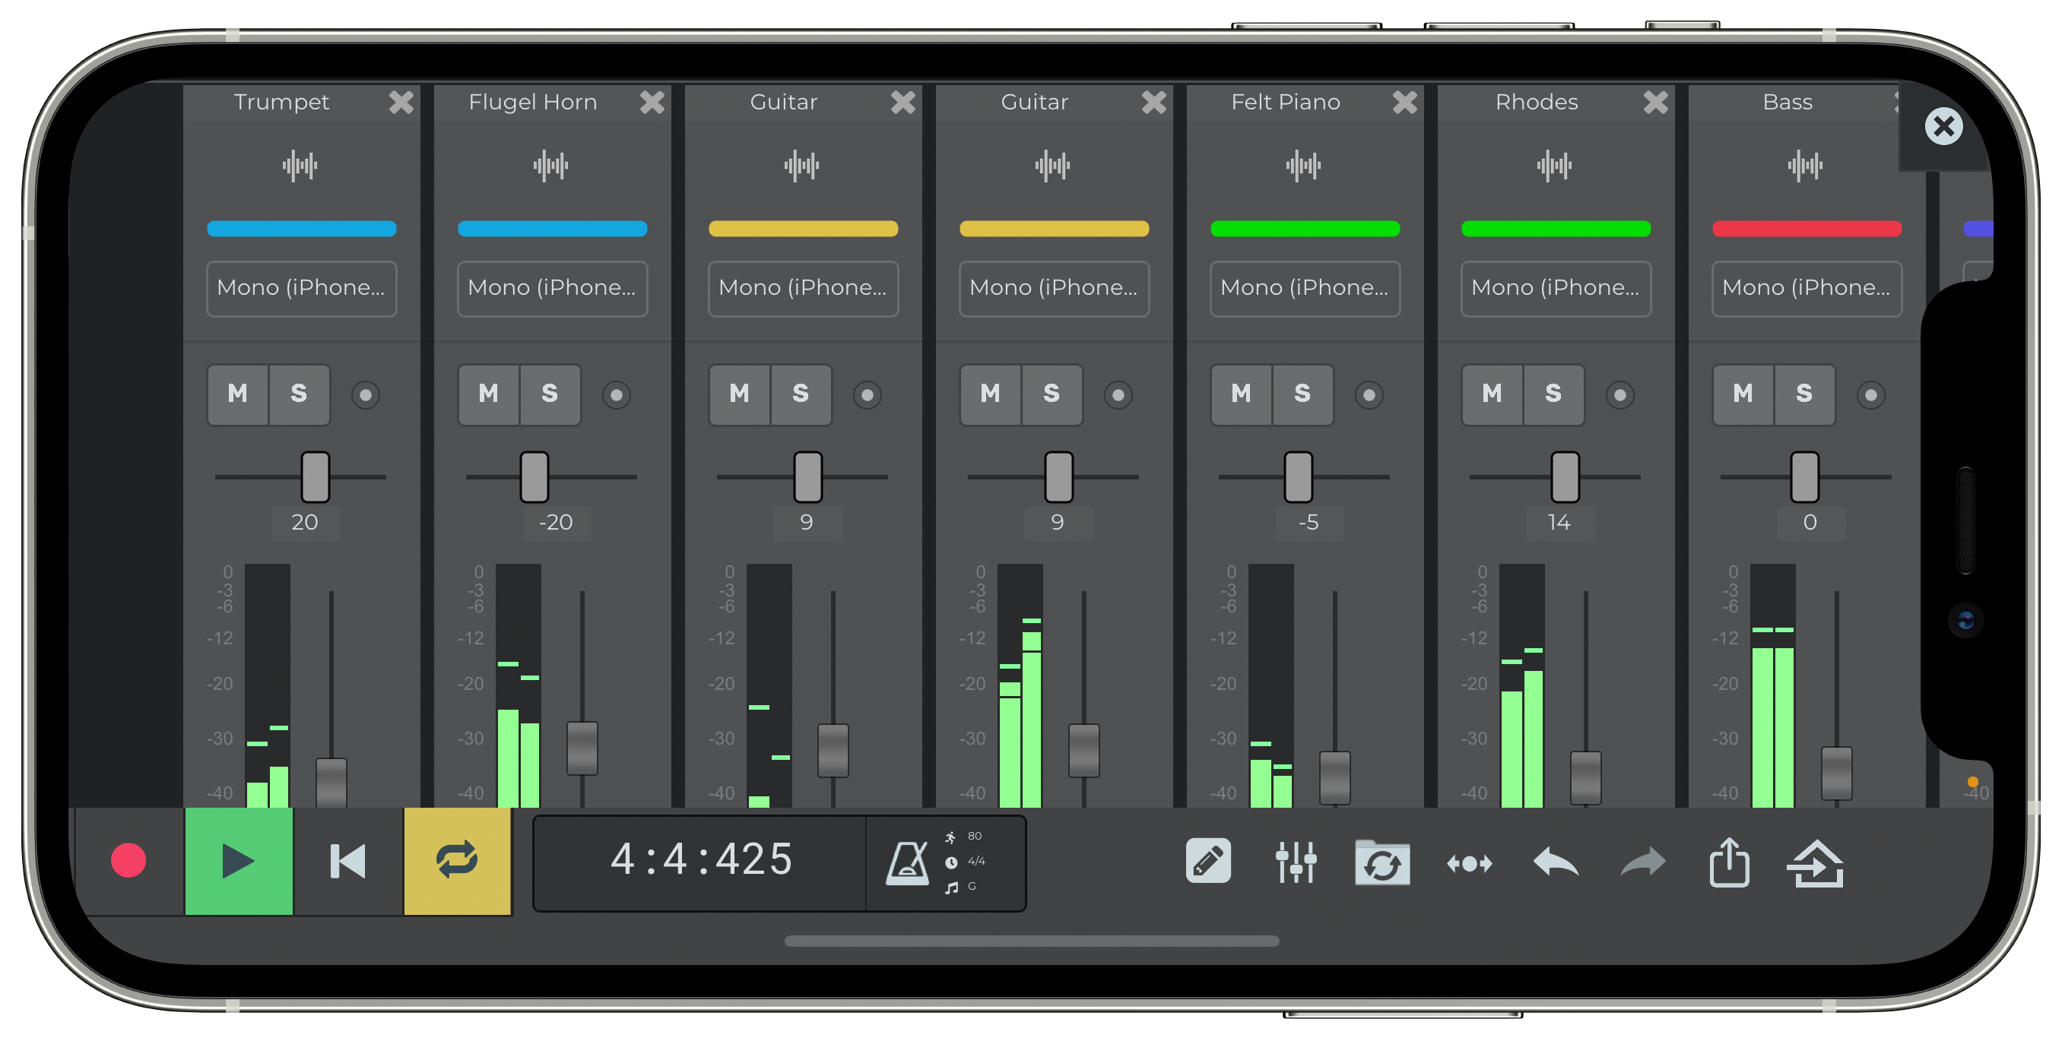Remove the Flugel Horn track with X
The image size is (2062, 1041).
pyautogui.click(x=652, y=103)
